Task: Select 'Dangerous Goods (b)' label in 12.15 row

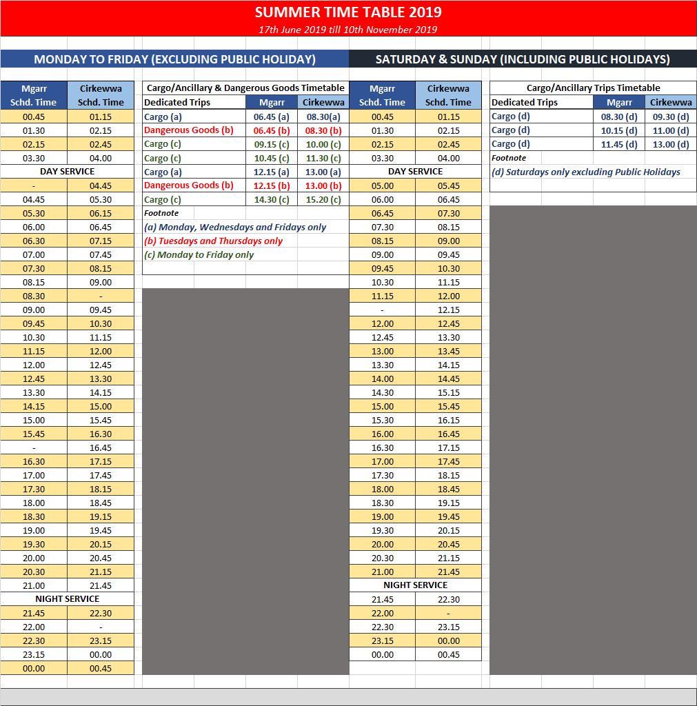Action: 189,185
